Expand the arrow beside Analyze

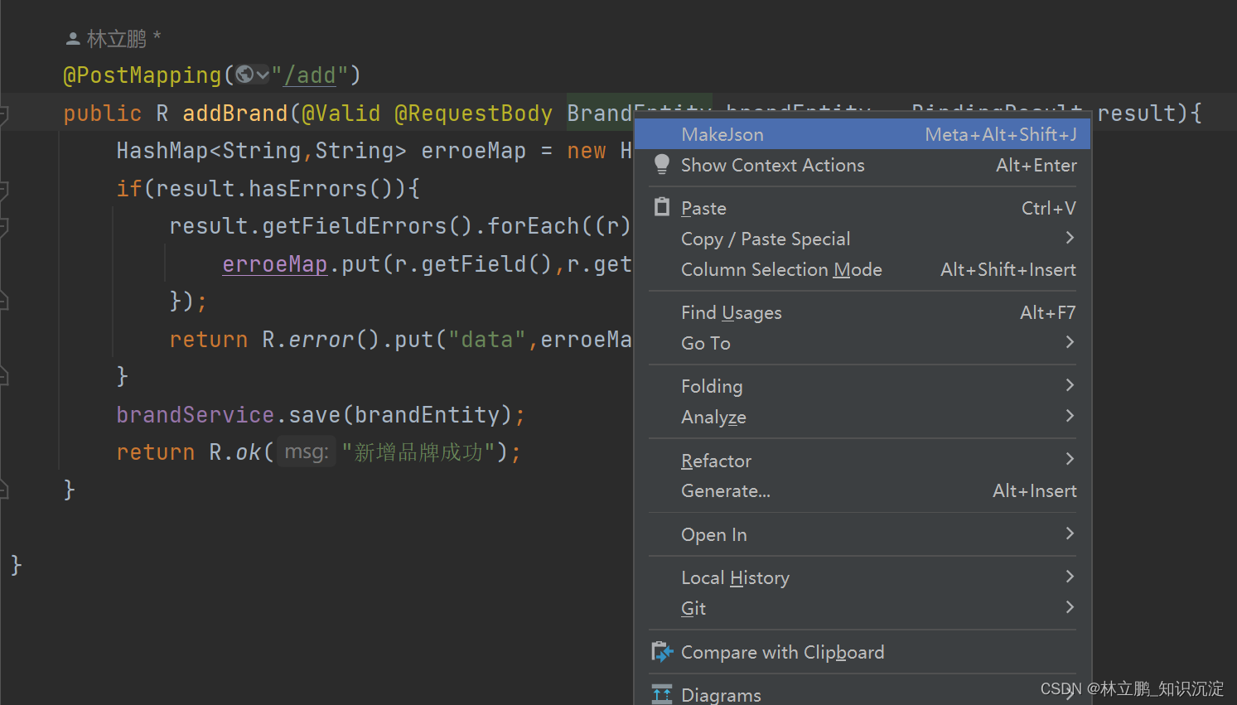click(x=1070, y=416)
